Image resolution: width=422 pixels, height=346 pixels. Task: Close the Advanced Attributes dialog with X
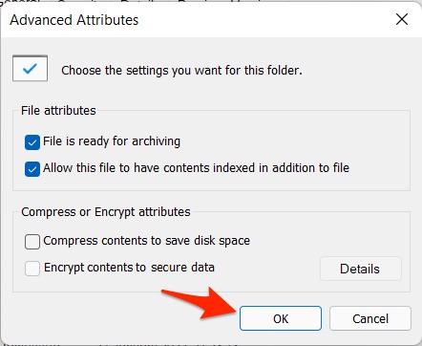[x=402, y=19]
